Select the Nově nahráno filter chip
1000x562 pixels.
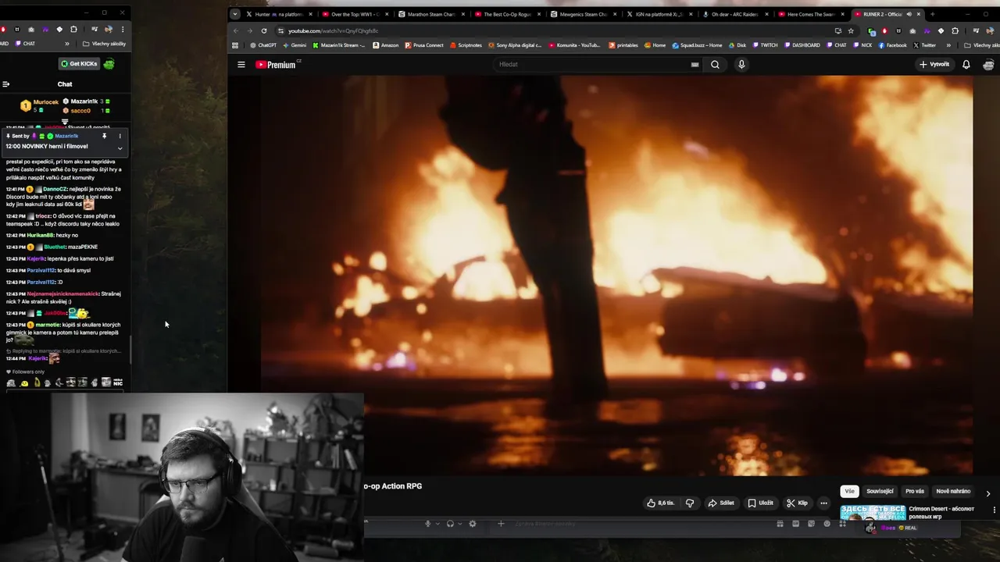(x=953, y=491)
